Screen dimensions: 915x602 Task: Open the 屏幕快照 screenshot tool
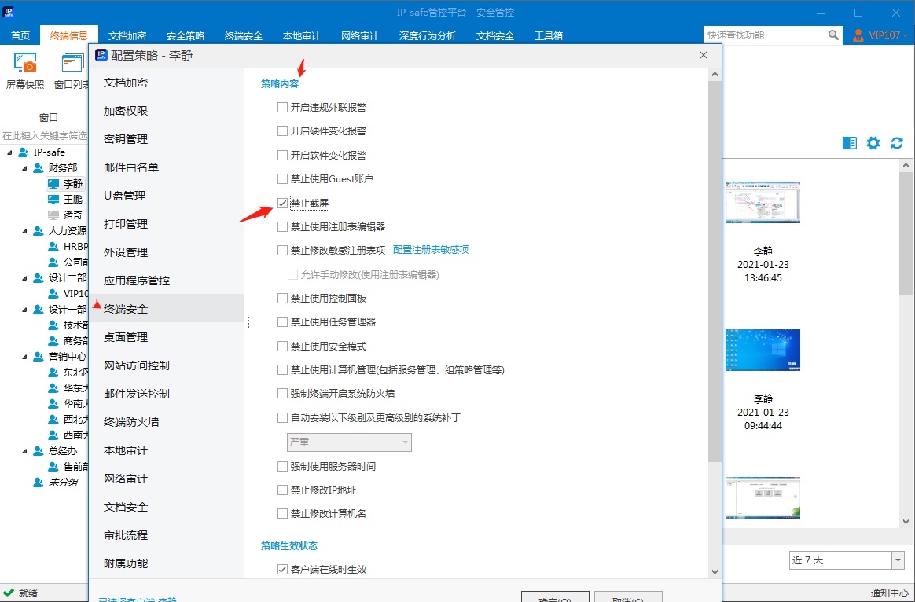click(x=25, y=71)
